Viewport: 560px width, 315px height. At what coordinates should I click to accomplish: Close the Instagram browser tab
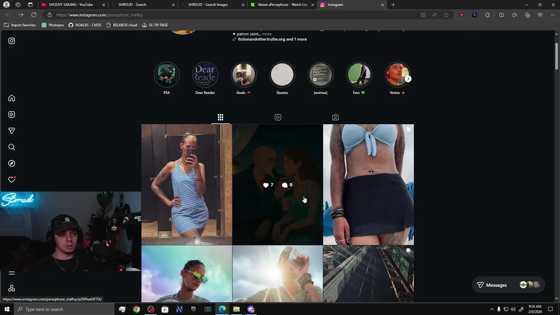tap(382, 5)
